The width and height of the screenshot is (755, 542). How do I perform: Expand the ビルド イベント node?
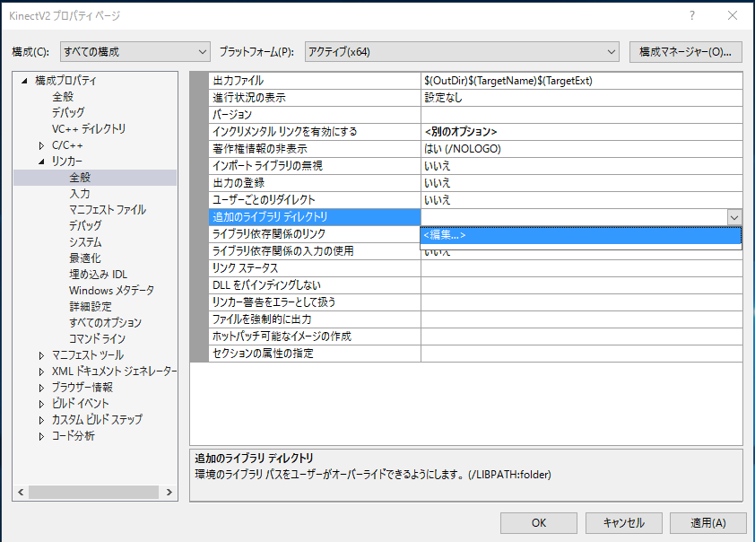pyautogui.click(x=41, y=404)
